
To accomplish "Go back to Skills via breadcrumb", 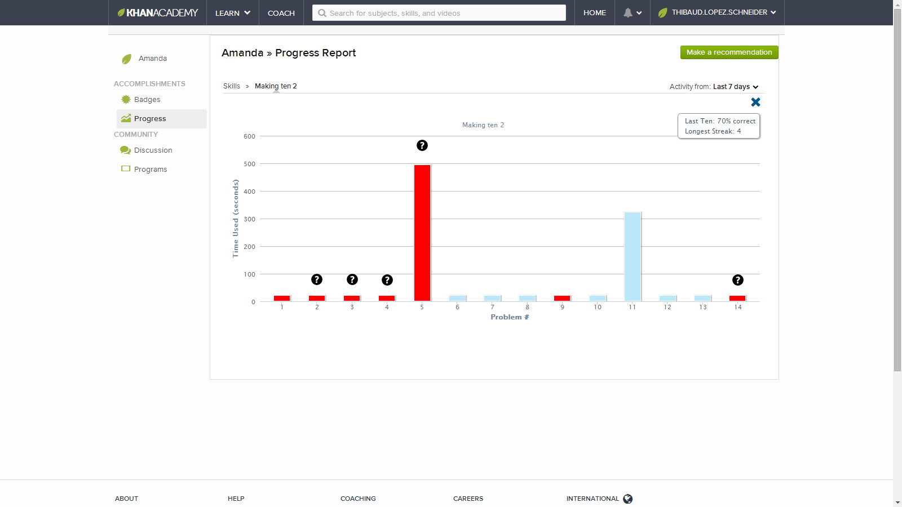I will click(231, 86).
